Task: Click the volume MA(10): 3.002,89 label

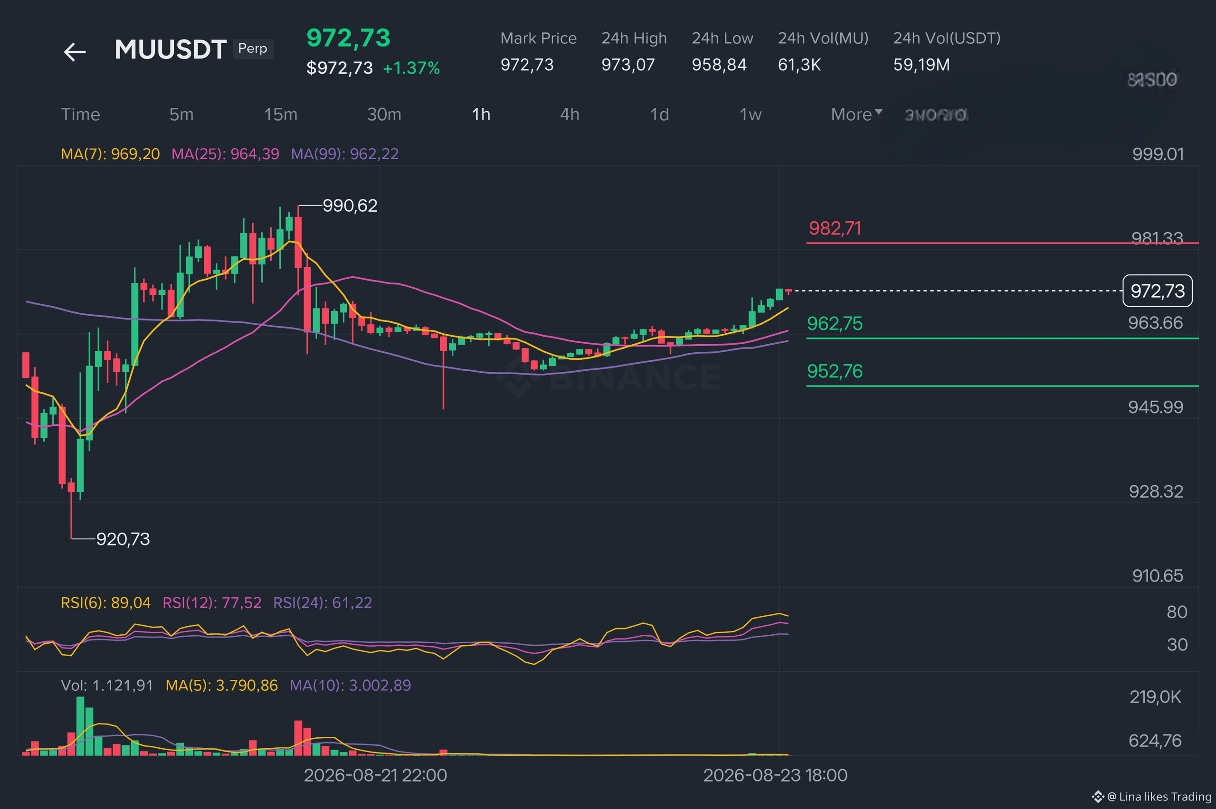Action: point(351,685)
